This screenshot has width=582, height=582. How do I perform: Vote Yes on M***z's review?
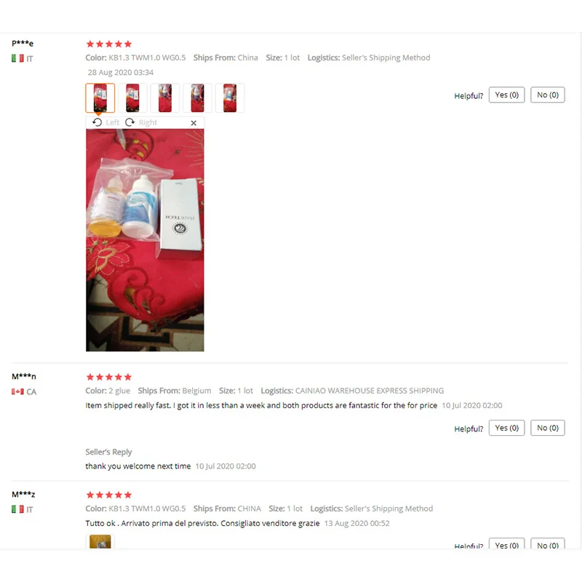tap(506, 543)
